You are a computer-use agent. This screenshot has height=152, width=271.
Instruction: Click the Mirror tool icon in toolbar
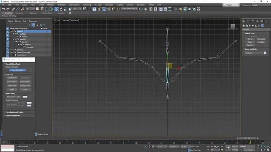tap(141, 9)
